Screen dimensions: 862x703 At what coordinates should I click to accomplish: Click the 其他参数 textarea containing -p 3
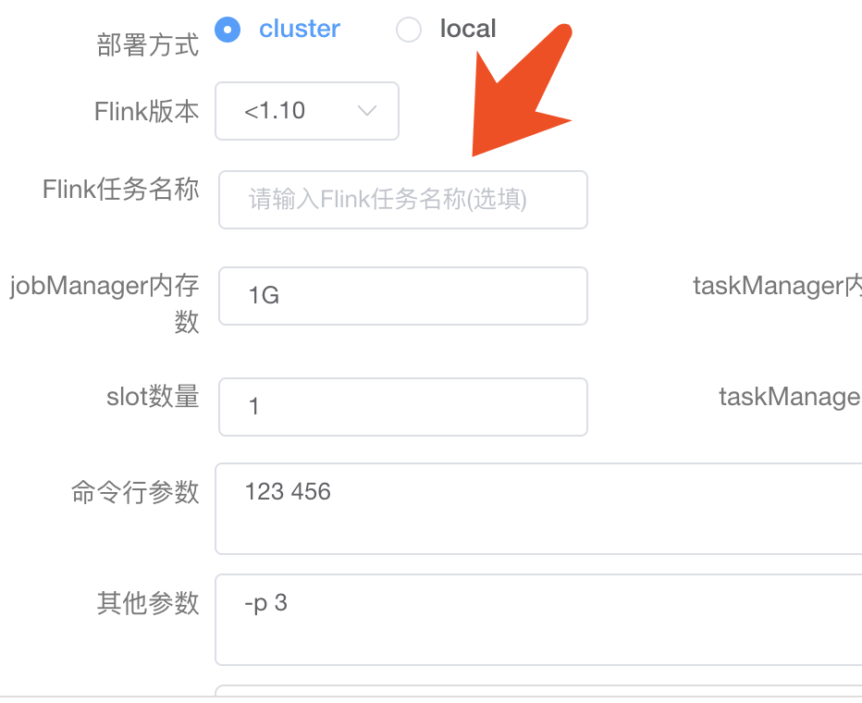[x=538, y=620]
